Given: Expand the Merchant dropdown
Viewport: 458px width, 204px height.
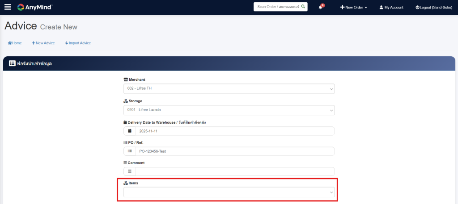Looking at the screenshot, I should (229, 88).
